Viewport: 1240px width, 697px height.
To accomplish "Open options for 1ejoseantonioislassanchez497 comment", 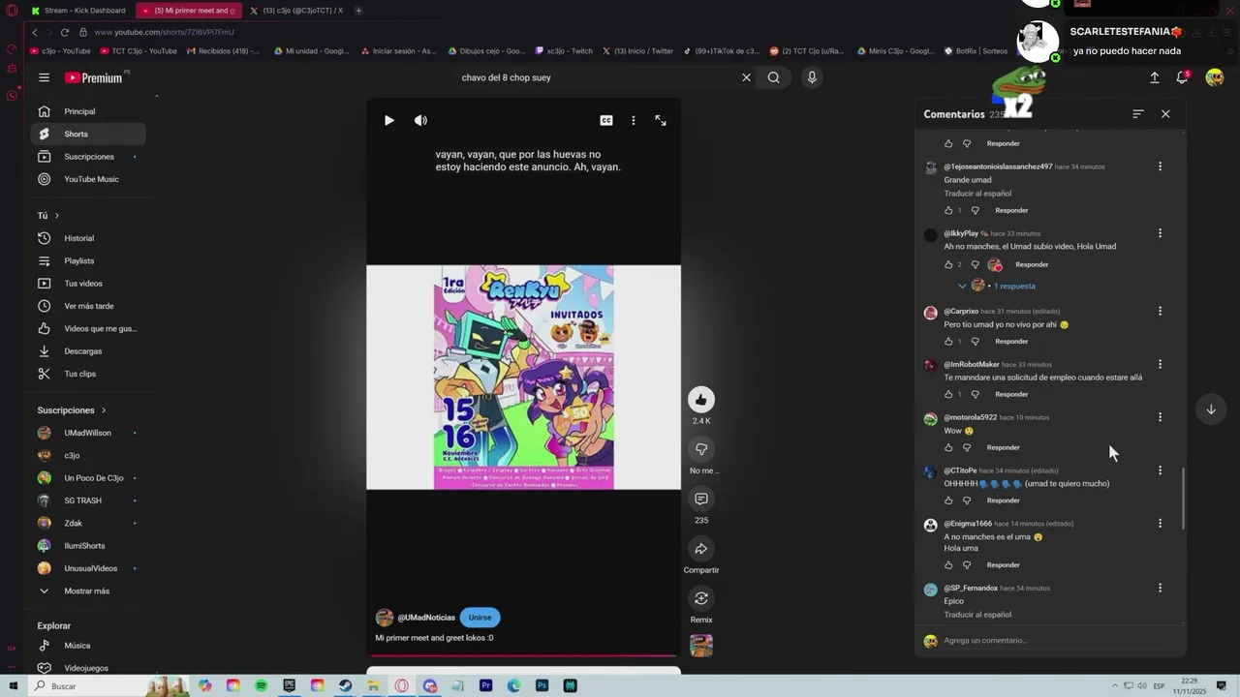I will click(x=1160, y=167).
